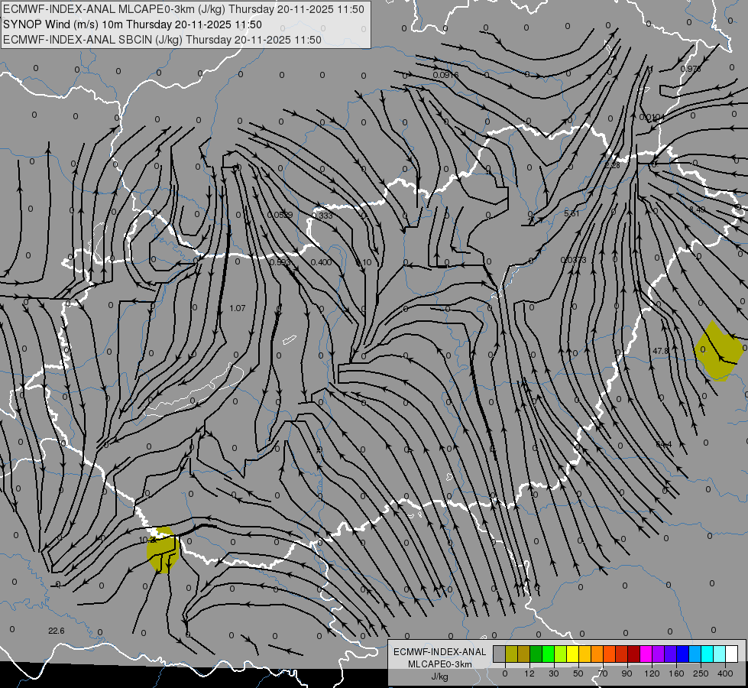Click the 0.400 value on the map
Viewport: 748px width, 688px height.
321,262
